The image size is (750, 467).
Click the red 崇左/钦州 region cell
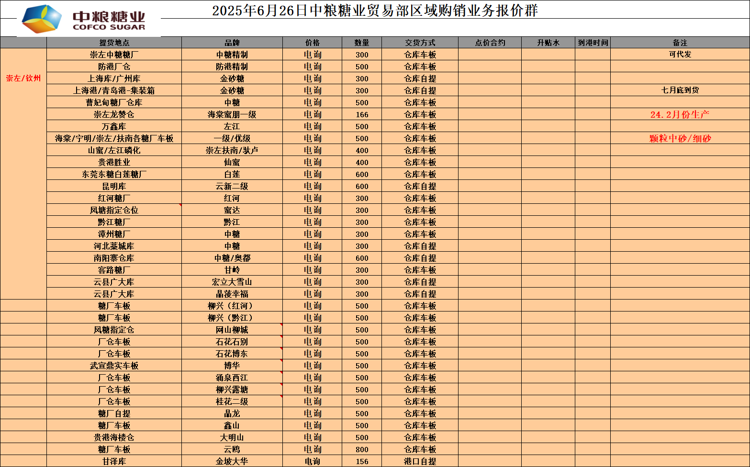(23, 78)
